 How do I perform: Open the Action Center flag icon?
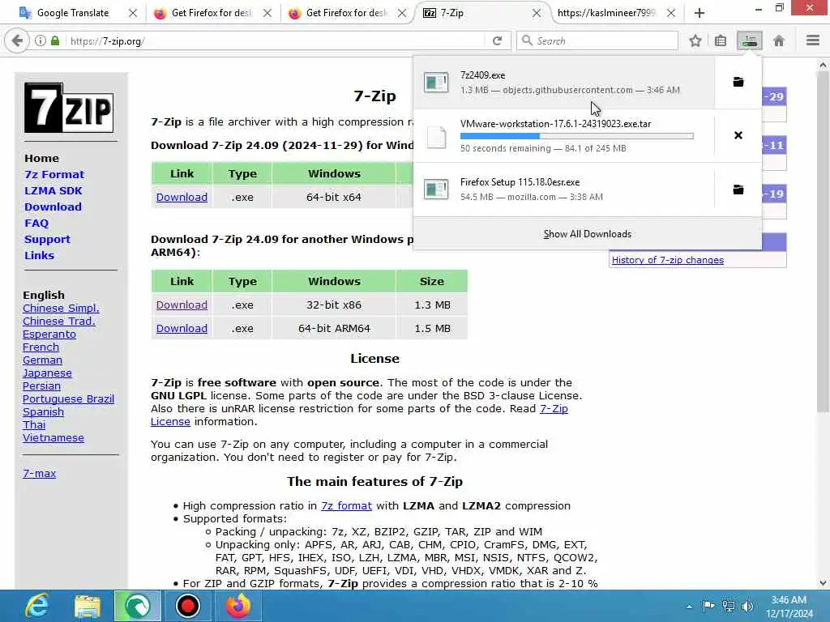coord(708,606)
